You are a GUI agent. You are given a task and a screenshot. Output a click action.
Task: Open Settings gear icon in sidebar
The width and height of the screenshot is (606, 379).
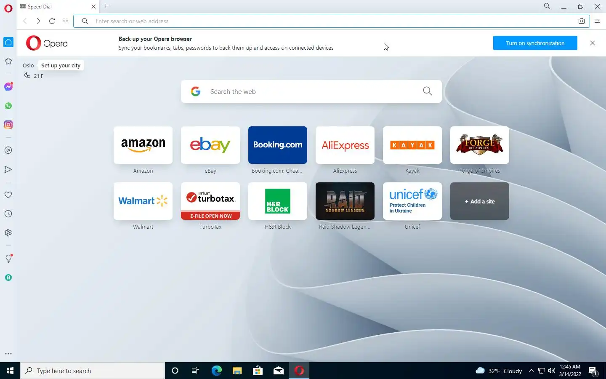(8, 233)
